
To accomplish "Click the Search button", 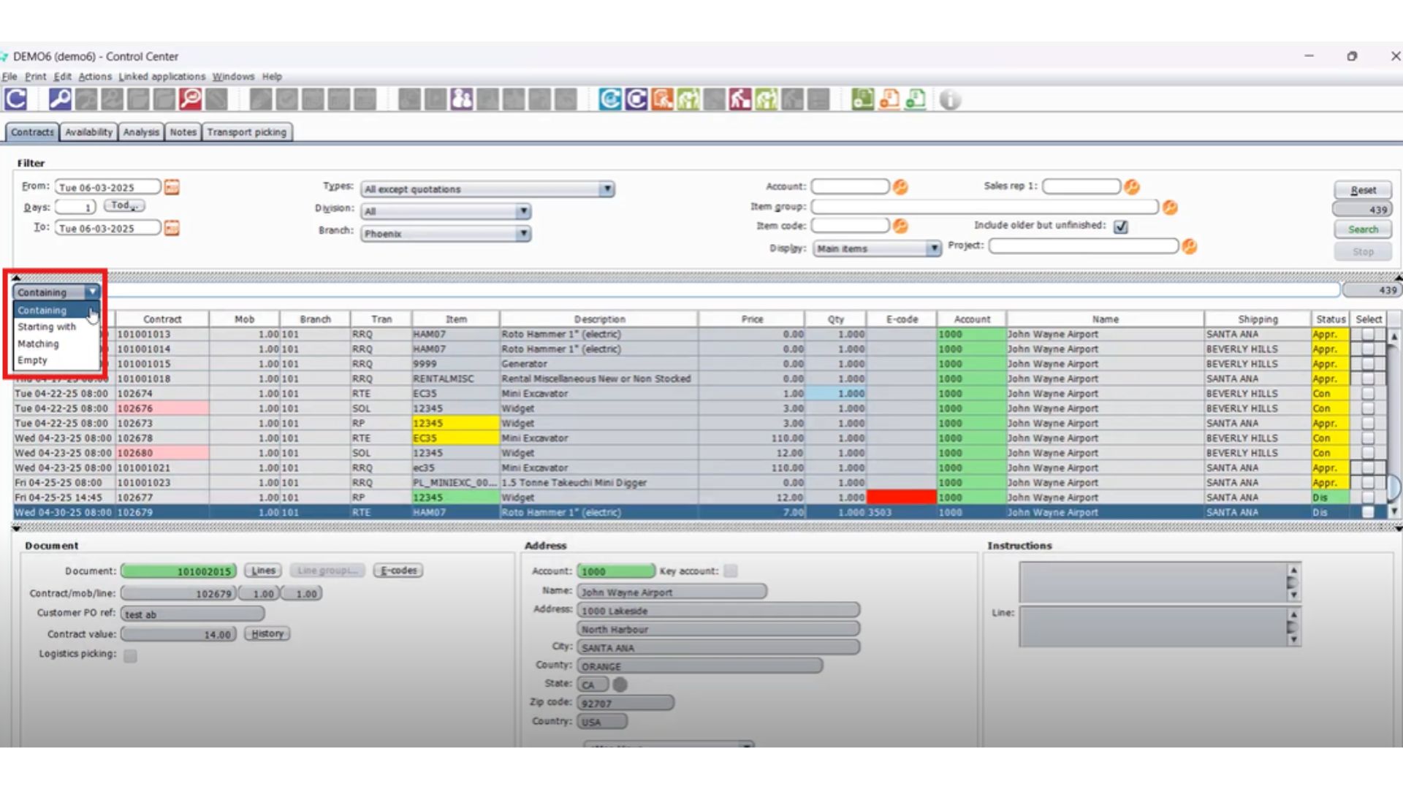I will tap(1363, 229).
